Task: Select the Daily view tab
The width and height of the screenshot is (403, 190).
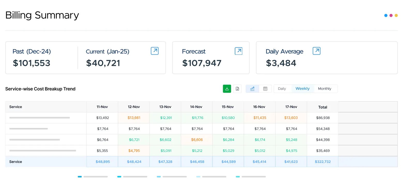Action: (282, 89)
